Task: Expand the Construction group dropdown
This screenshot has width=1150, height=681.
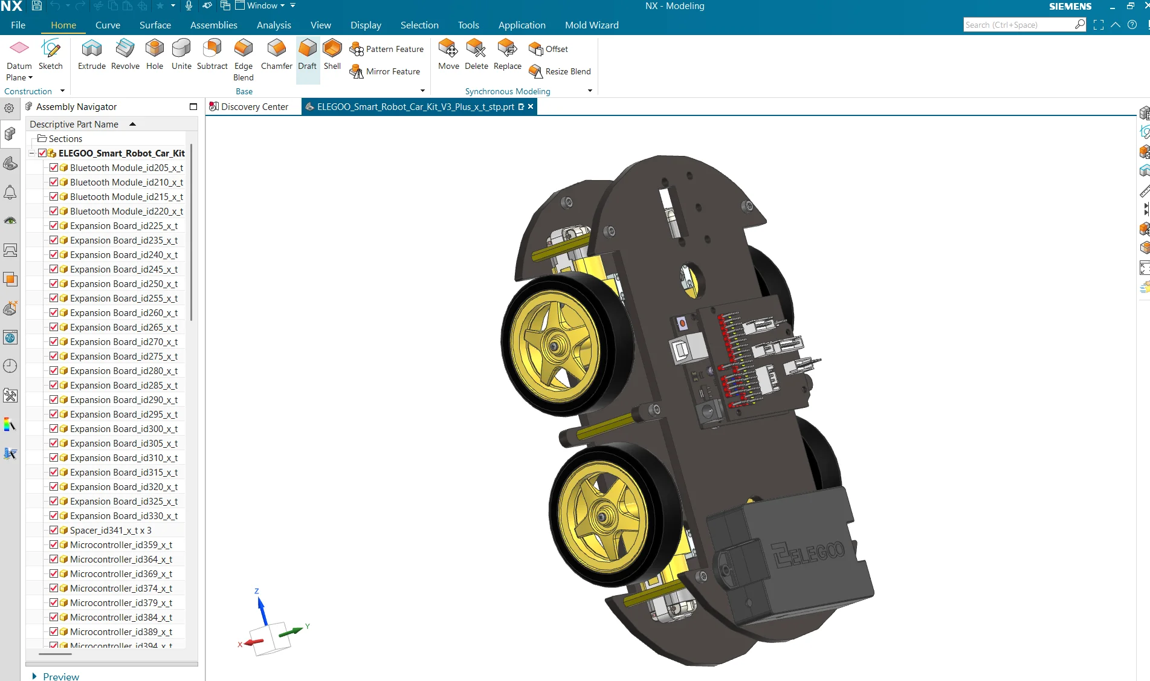Action: (x=62, y=91)
